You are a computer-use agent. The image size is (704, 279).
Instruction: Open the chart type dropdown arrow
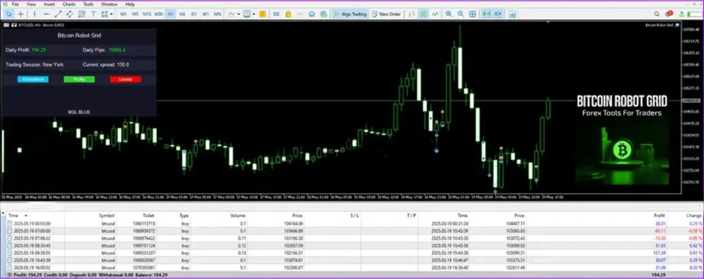pyautogui.click(x=238, y=14)
